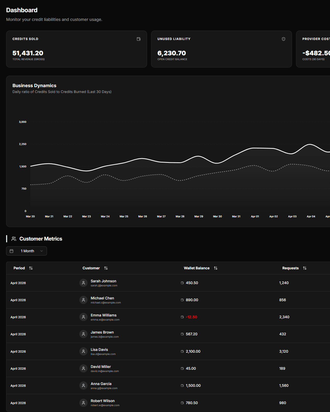This screenshot has height=412, width=330.
Task: Click David Miller's 45.00 balance
Action: point(191,368)
